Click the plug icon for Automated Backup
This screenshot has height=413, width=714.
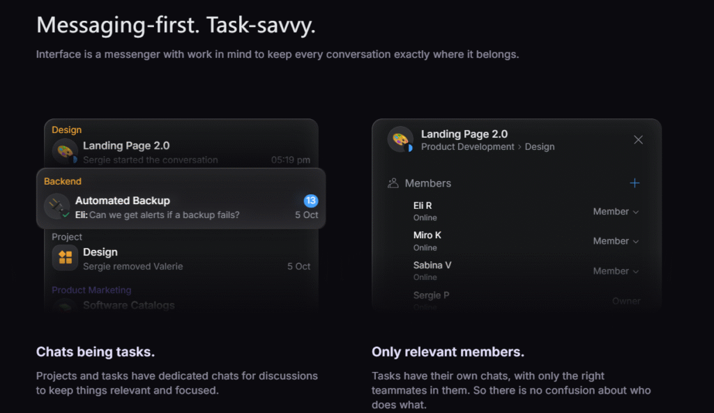tap(56, 207)
